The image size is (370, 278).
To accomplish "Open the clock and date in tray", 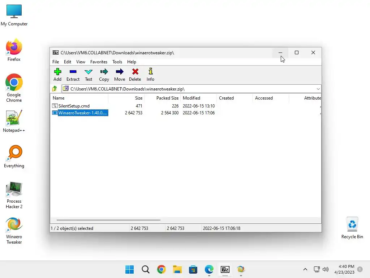I will [344, 269].
